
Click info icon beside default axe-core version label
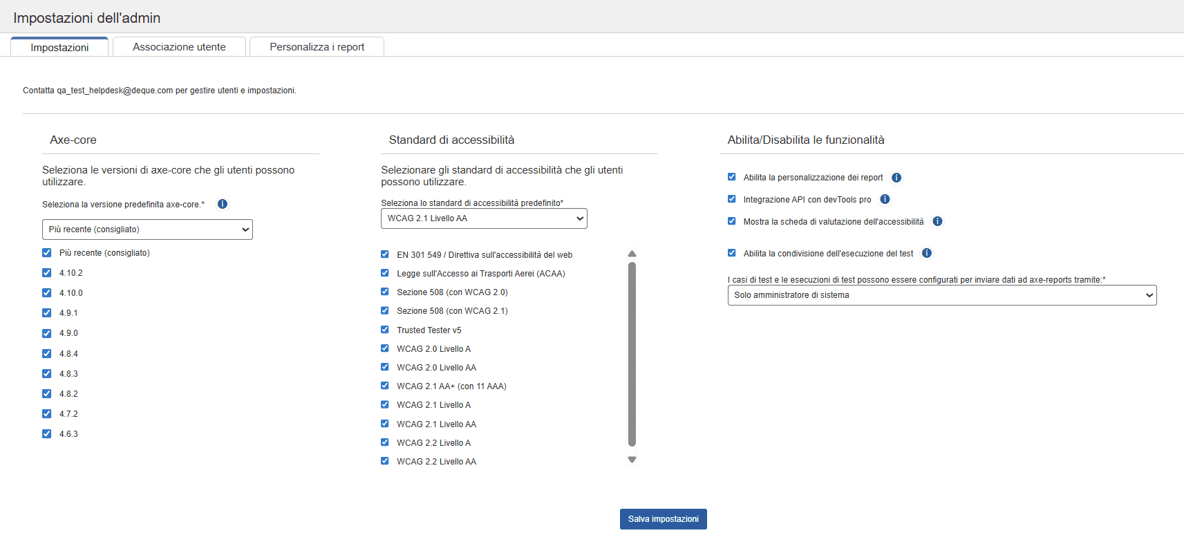(x=223, y=204)
